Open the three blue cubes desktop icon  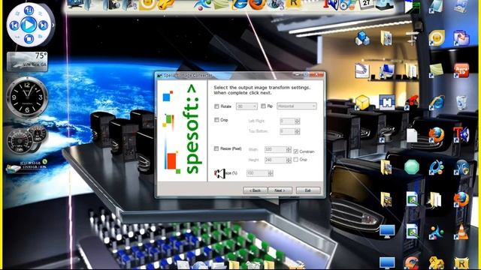point(362,38)
